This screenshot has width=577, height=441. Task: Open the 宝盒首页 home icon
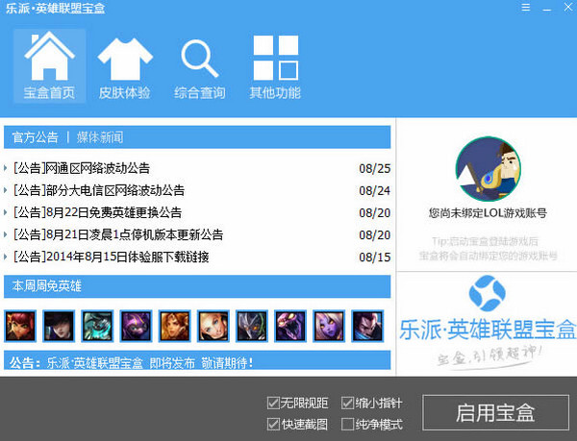pyautogui.click(x=49, y=65)
